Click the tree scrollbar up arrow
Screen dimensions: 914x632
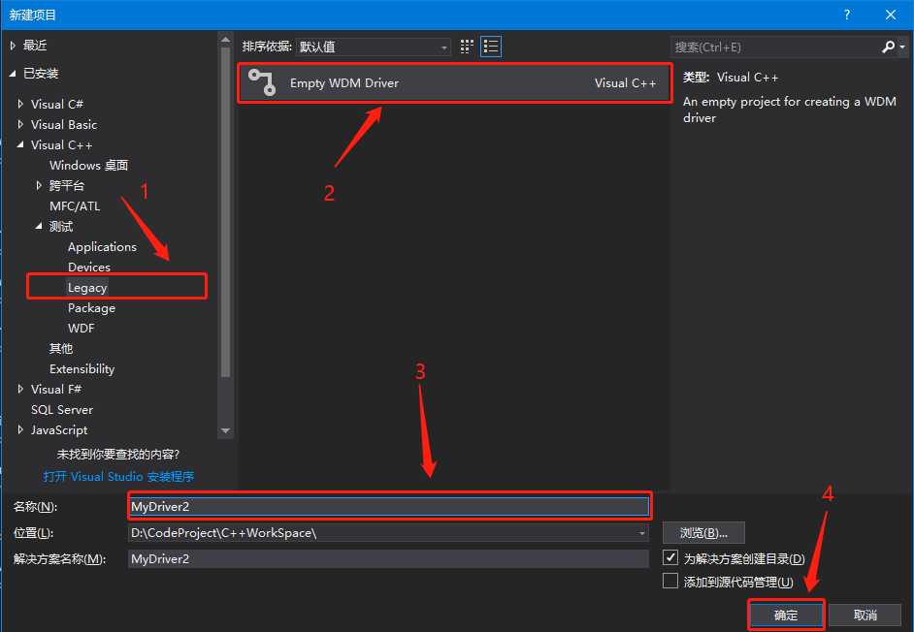point(225,40)
